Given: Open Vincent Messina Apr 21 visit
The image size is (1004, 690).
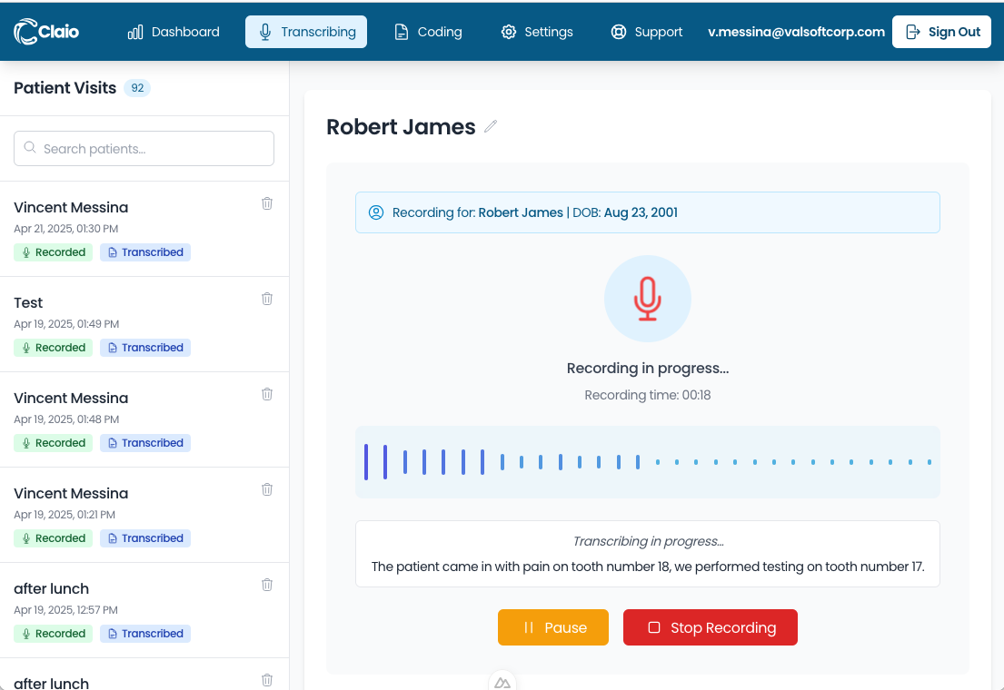Looking at the screenshot, I should pos(144,229).
